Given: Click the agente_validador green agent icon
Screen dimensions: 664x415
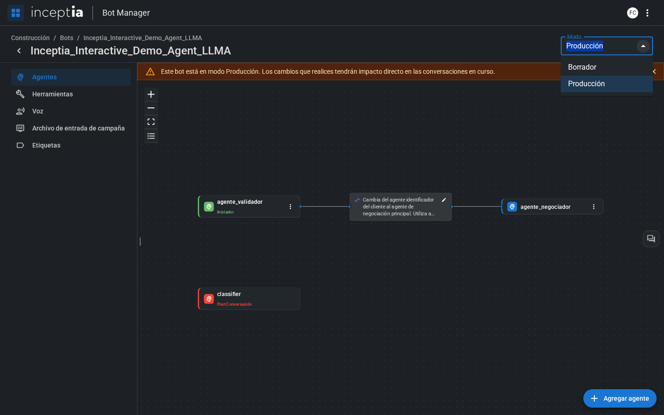Looking at the screenshot, I should [209, 207].
